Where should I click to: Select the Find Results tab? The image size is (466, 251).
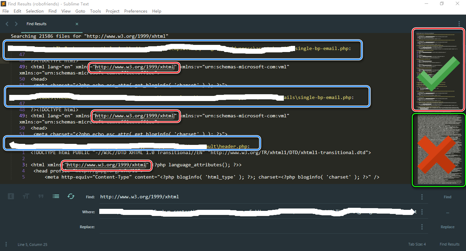click(36, 24)
